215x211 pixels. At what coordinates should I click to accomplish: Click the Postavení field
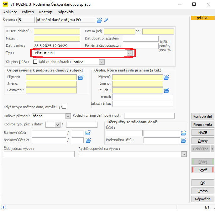(51, 90)
